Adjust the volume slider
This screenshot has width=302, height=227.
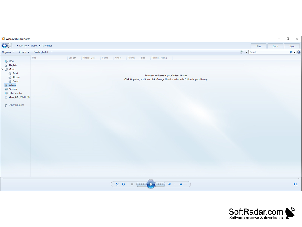coord(181,184)
